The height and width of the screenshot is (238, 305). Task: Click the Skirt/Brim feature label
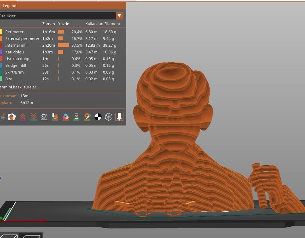pyautogui.click(x=14, y=72)
